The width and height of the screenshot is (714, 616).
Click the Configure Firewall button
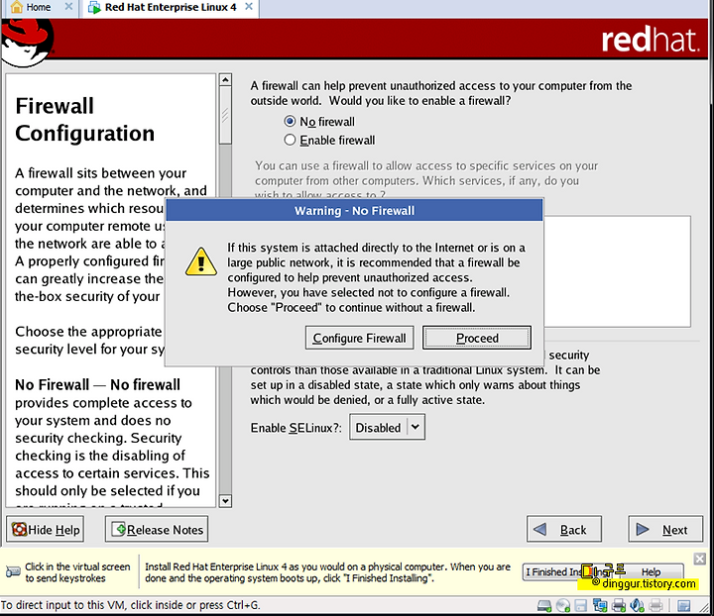point(359,338)
